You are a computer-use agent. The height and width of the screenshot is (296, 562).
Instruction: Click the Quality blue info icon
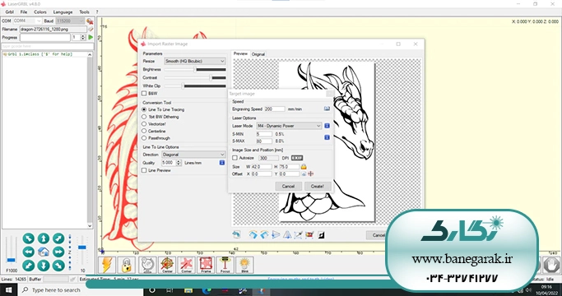(222, 163)
